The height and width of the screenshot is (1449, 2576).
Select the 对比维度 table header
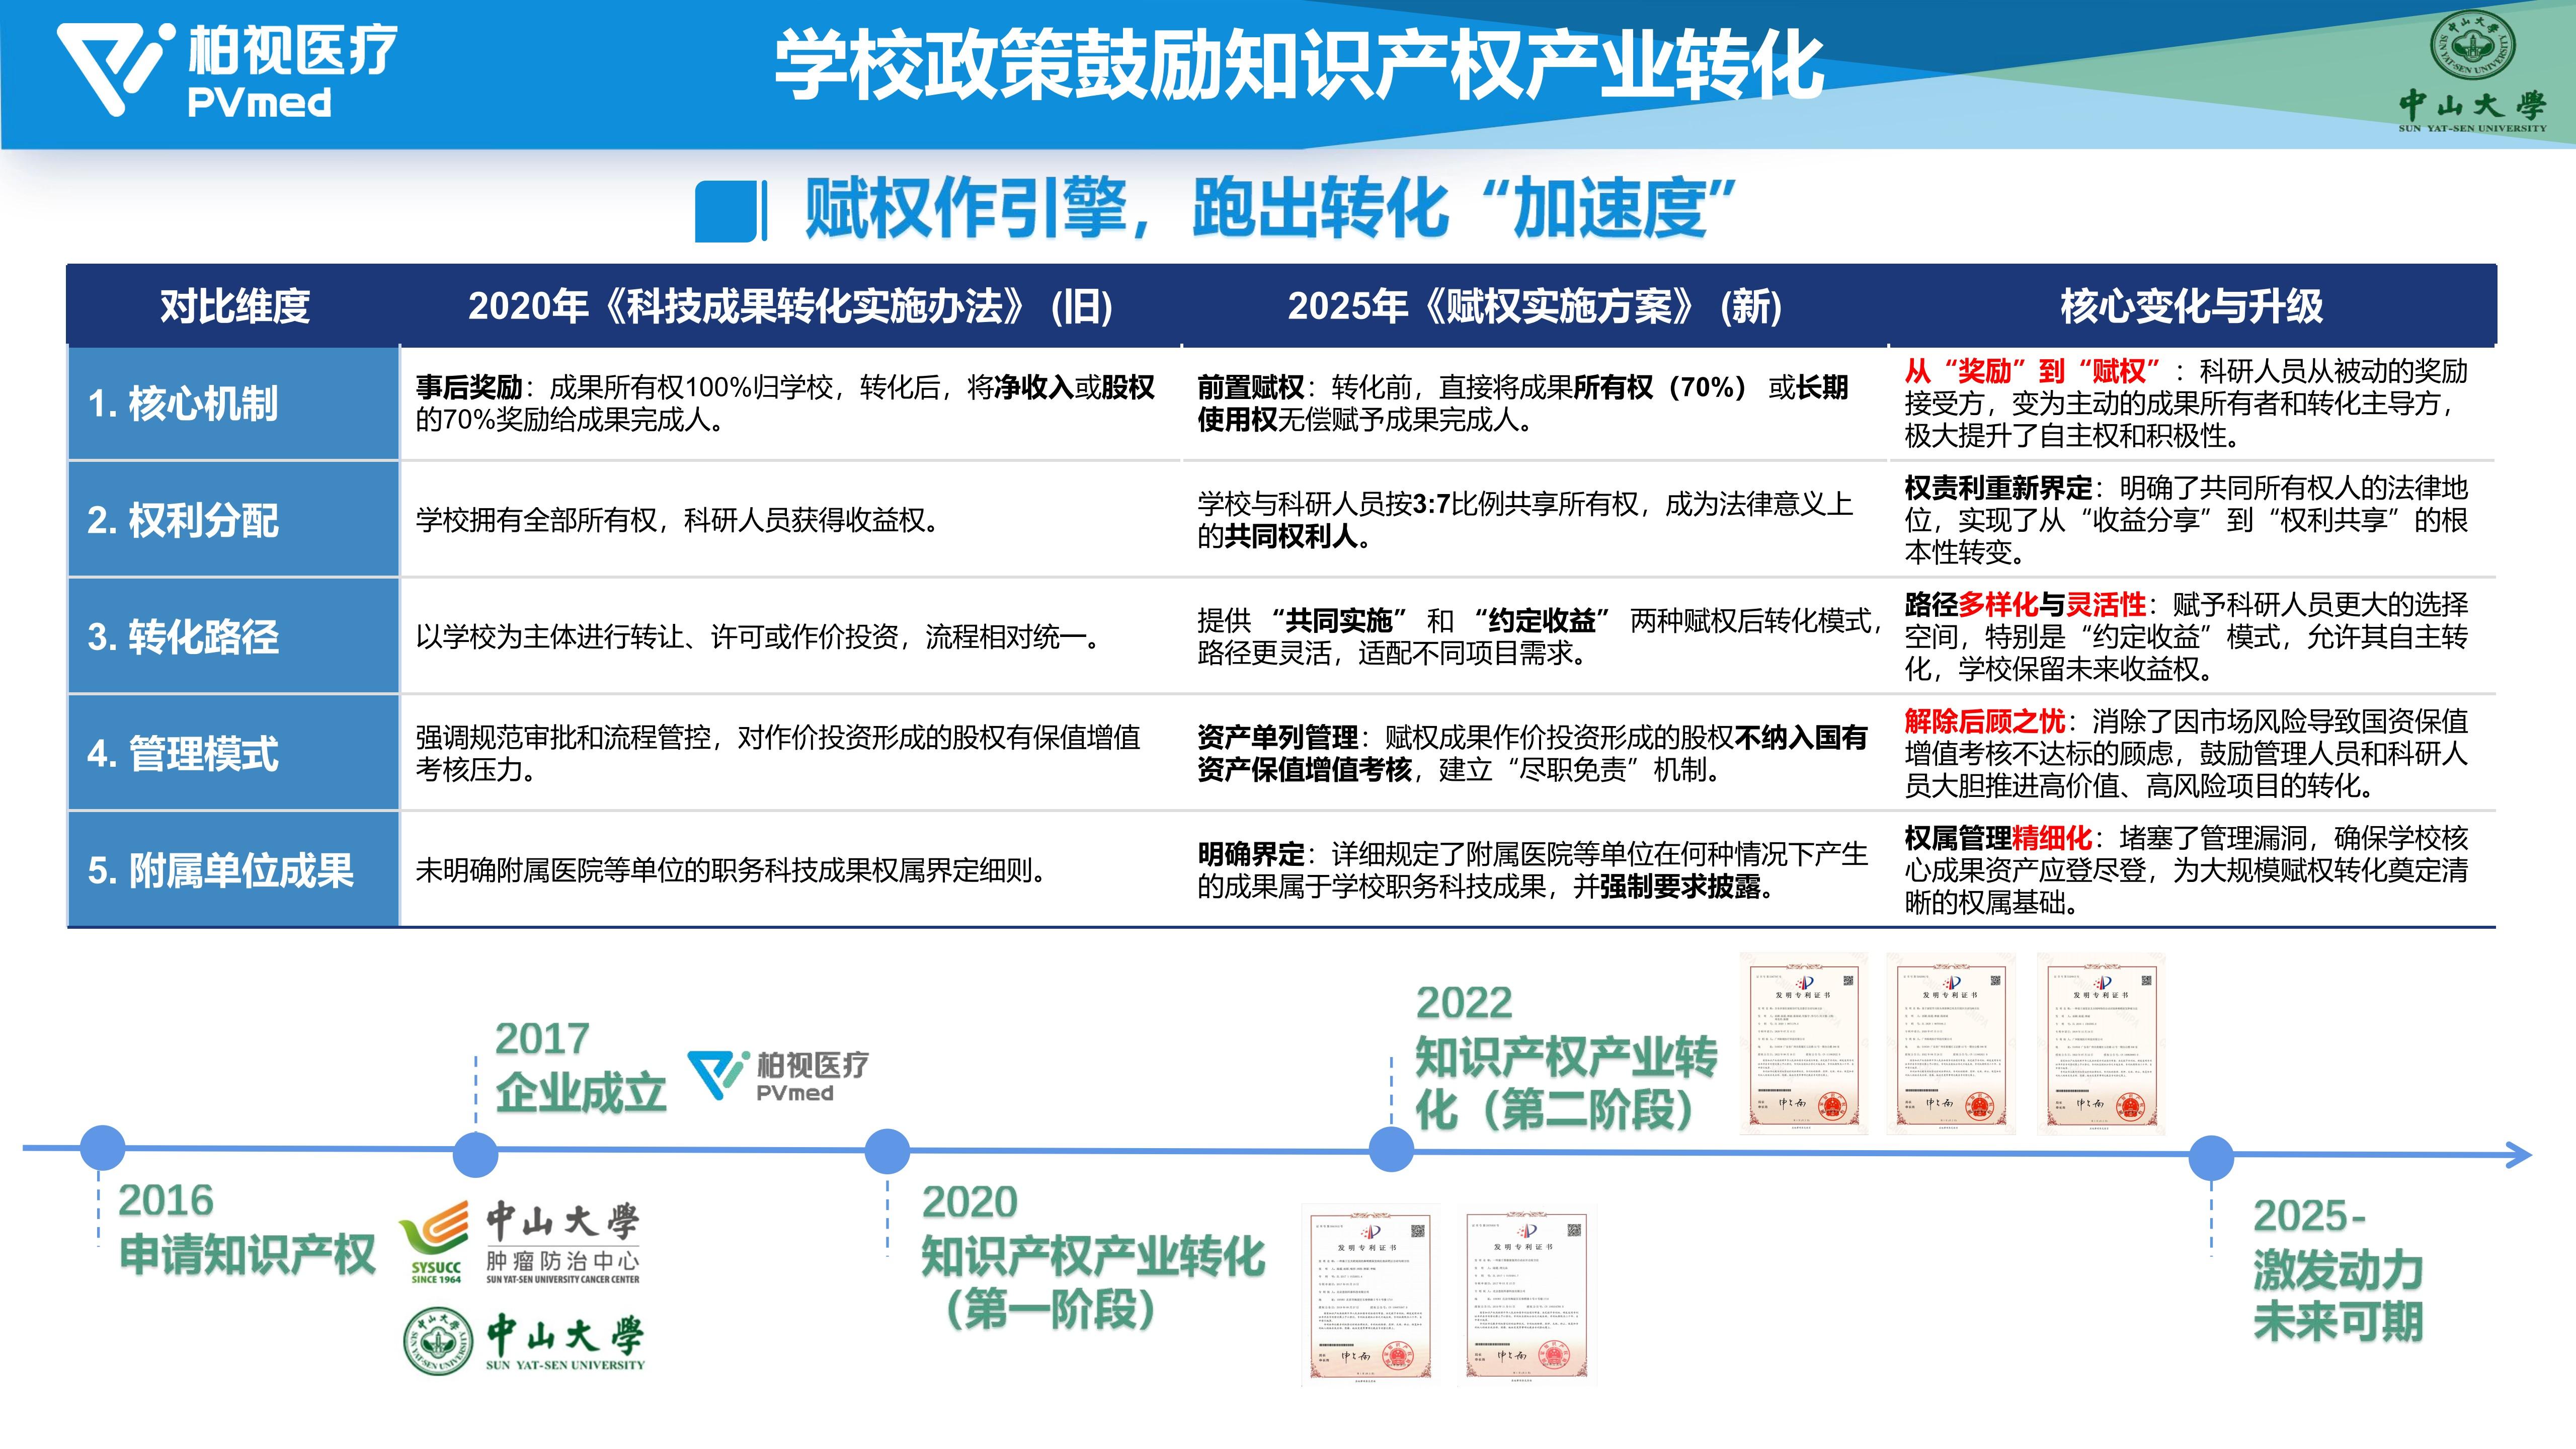[x=235, y=306]
